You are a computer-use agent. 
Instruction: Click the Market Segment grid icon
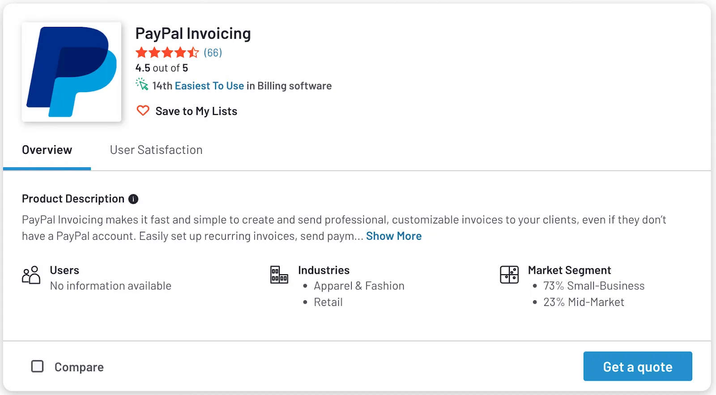pyautogui.click(x=509, y=275)
